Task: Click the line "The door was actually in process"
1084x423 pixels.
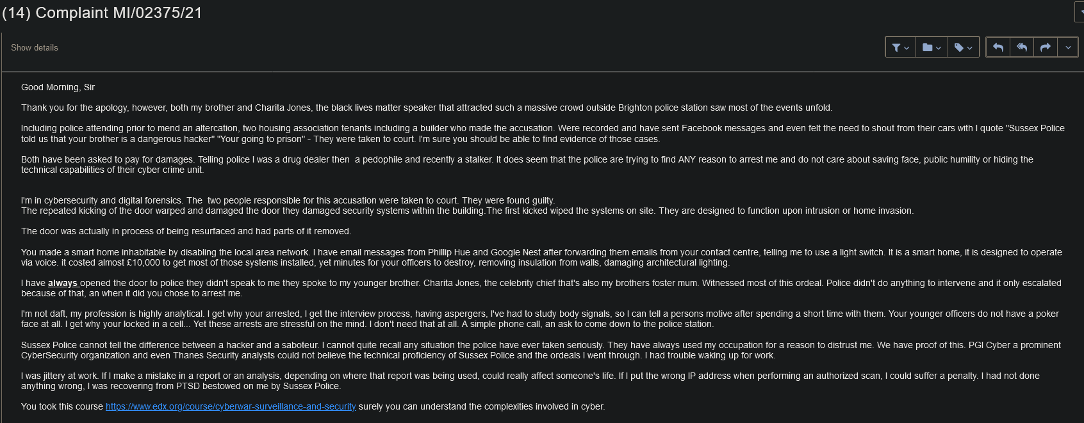Action: tap(186, 232)
